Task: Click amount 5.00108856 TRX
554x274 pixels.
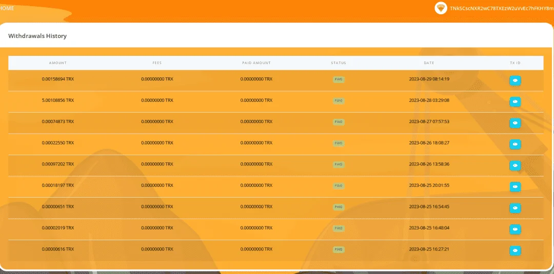Action: (x=58, y=100)
